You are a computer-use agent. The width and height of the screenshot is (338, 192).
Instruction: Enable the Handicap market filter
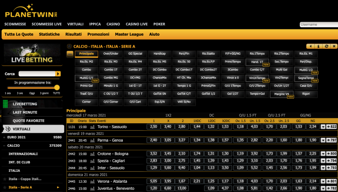coord(159,54)
